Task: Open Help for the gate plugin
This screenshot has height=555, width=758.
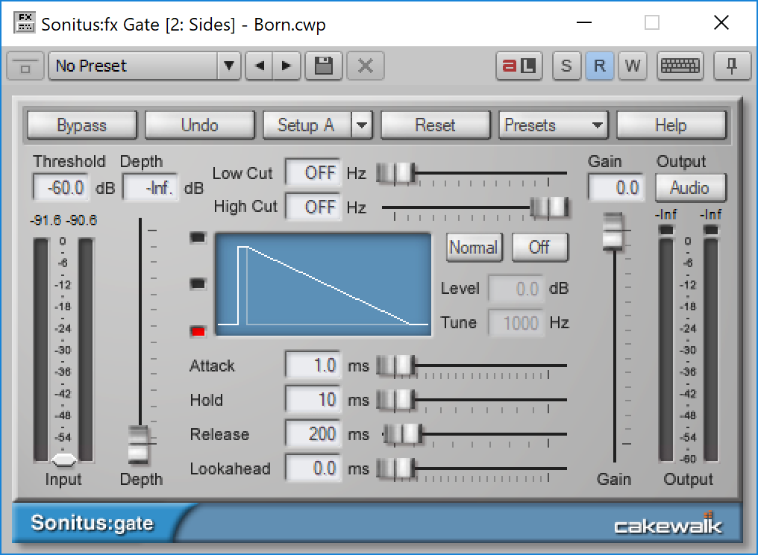Action: [x=671, y=125]
